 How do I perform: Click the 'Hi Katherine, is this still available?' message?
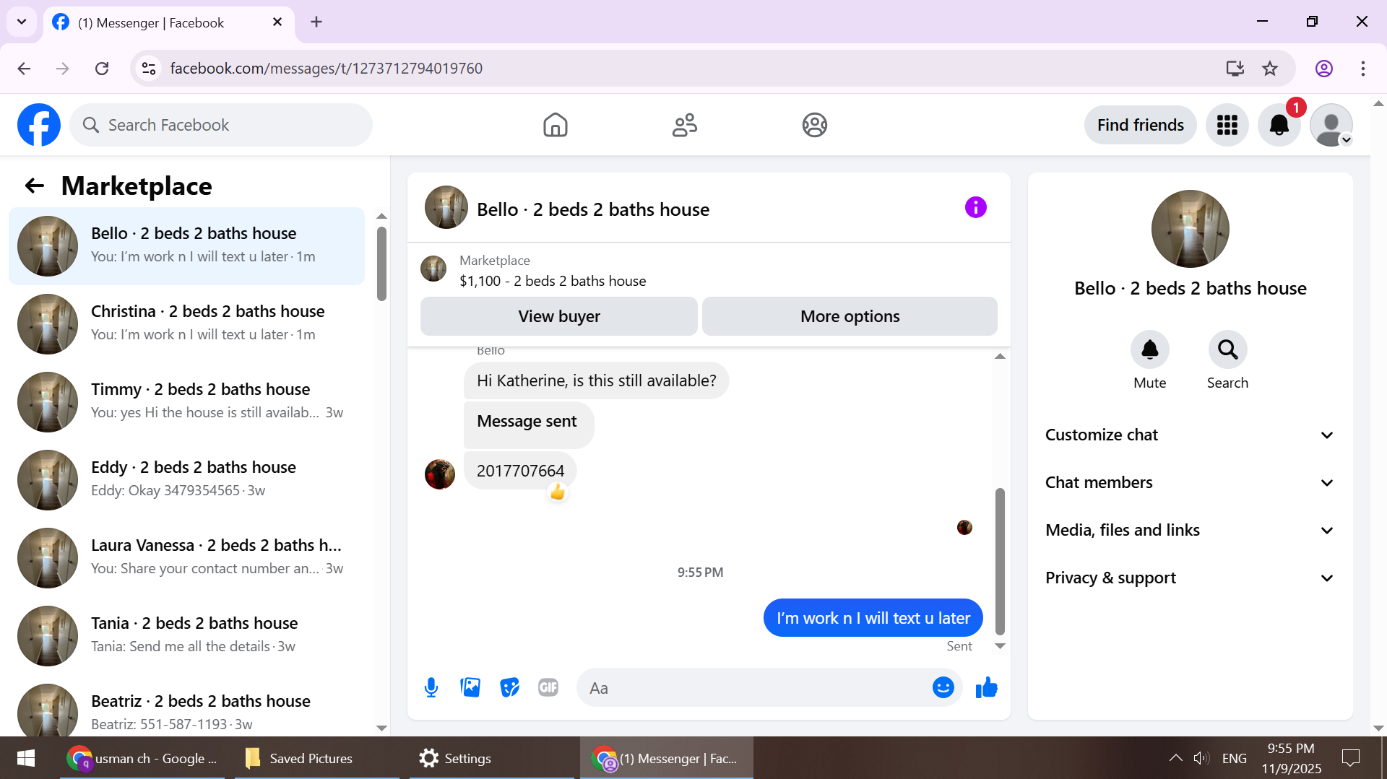596,380
